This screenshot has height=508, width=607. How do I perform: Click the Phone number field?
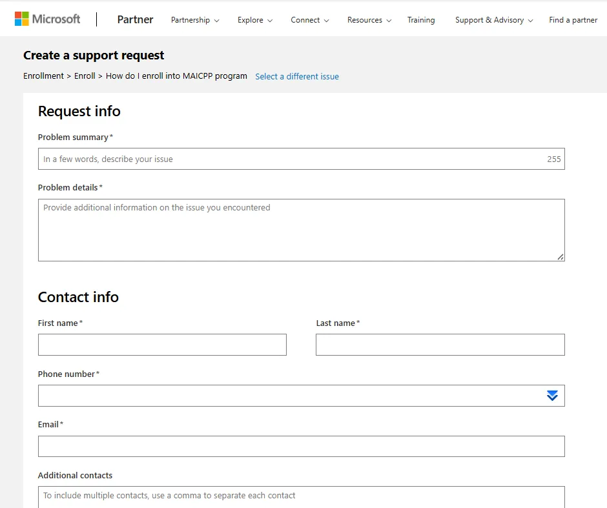tap(301, 396)
